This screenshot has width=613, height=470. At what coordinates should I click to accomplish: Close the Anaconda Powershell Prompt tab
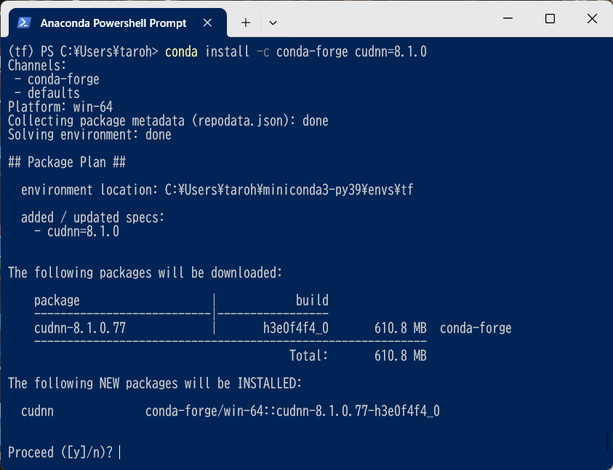tap(207, 22)
